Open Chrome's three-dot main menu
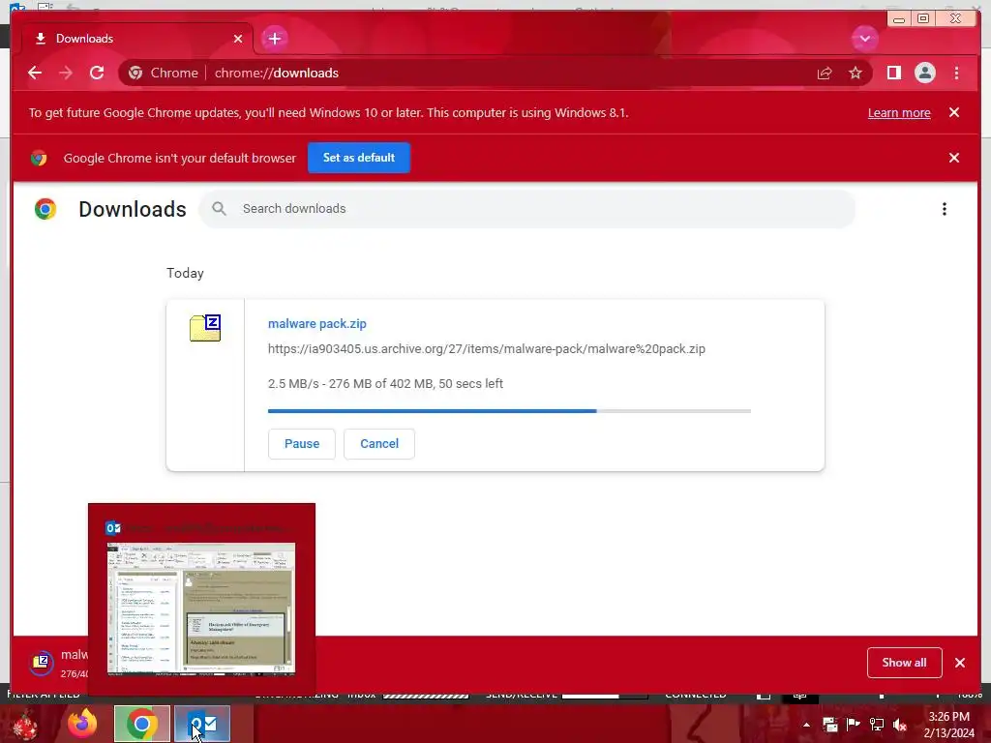The image size is (991, 743). [956, 73]
